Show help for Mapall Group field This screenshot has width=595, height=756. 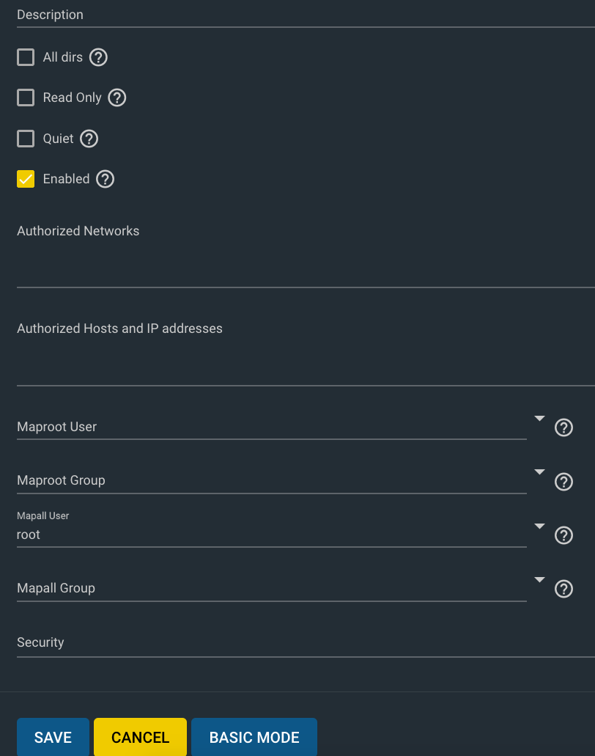tap(563, 589)
